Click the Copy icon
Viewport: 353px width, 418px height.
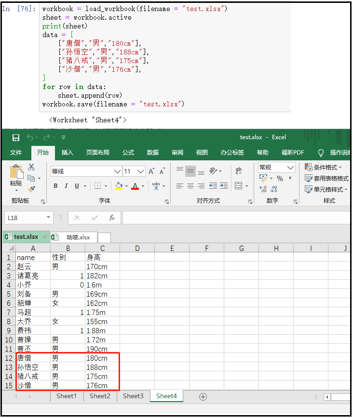[x=31, y=178]
